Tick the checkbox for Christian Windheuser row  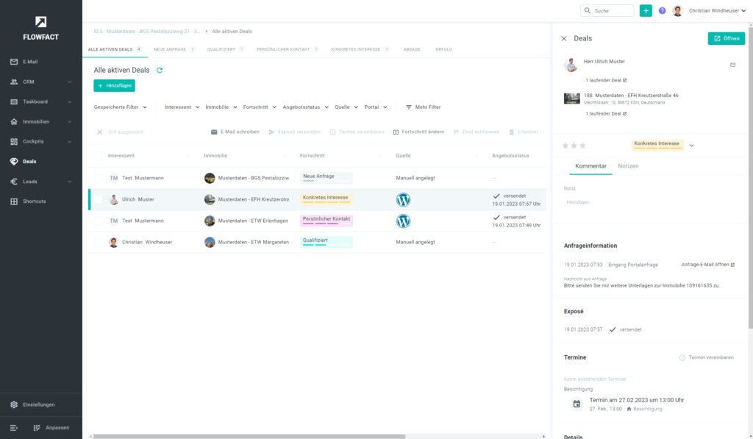[x=98, y=242]
